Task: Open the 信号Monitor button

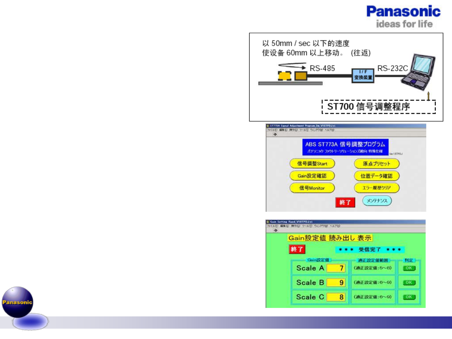Action: 312,188
